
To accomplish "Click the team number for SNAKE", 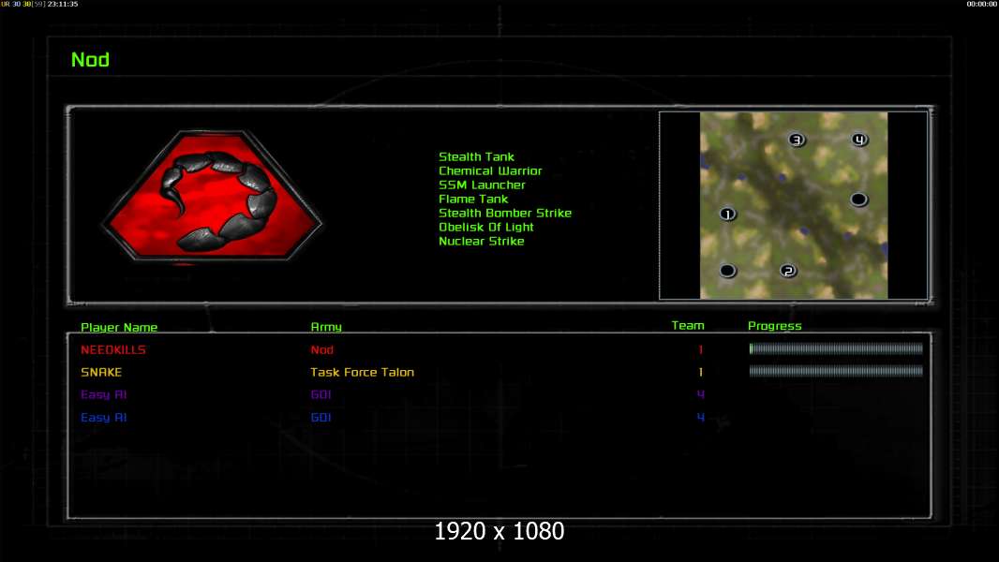I will 700,372.
